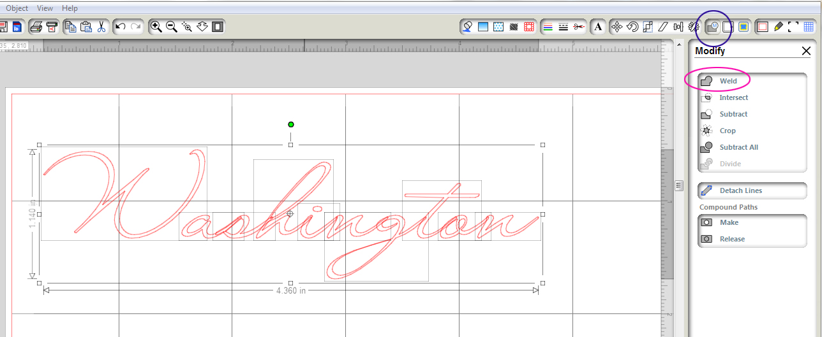Viewport: 822px width, 337px height.
Task: Click the Zoom Out magnifier
Action: pyautogui.click(x=172, y=27)
